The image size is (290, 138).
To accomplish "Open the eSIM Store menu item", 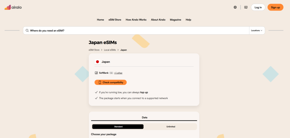I will coord(115,20).
